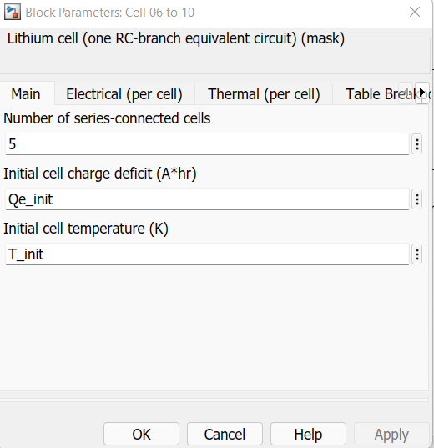Cancel the block parameter changes
This screenshot has width=434, height=448.
[225, 435]
